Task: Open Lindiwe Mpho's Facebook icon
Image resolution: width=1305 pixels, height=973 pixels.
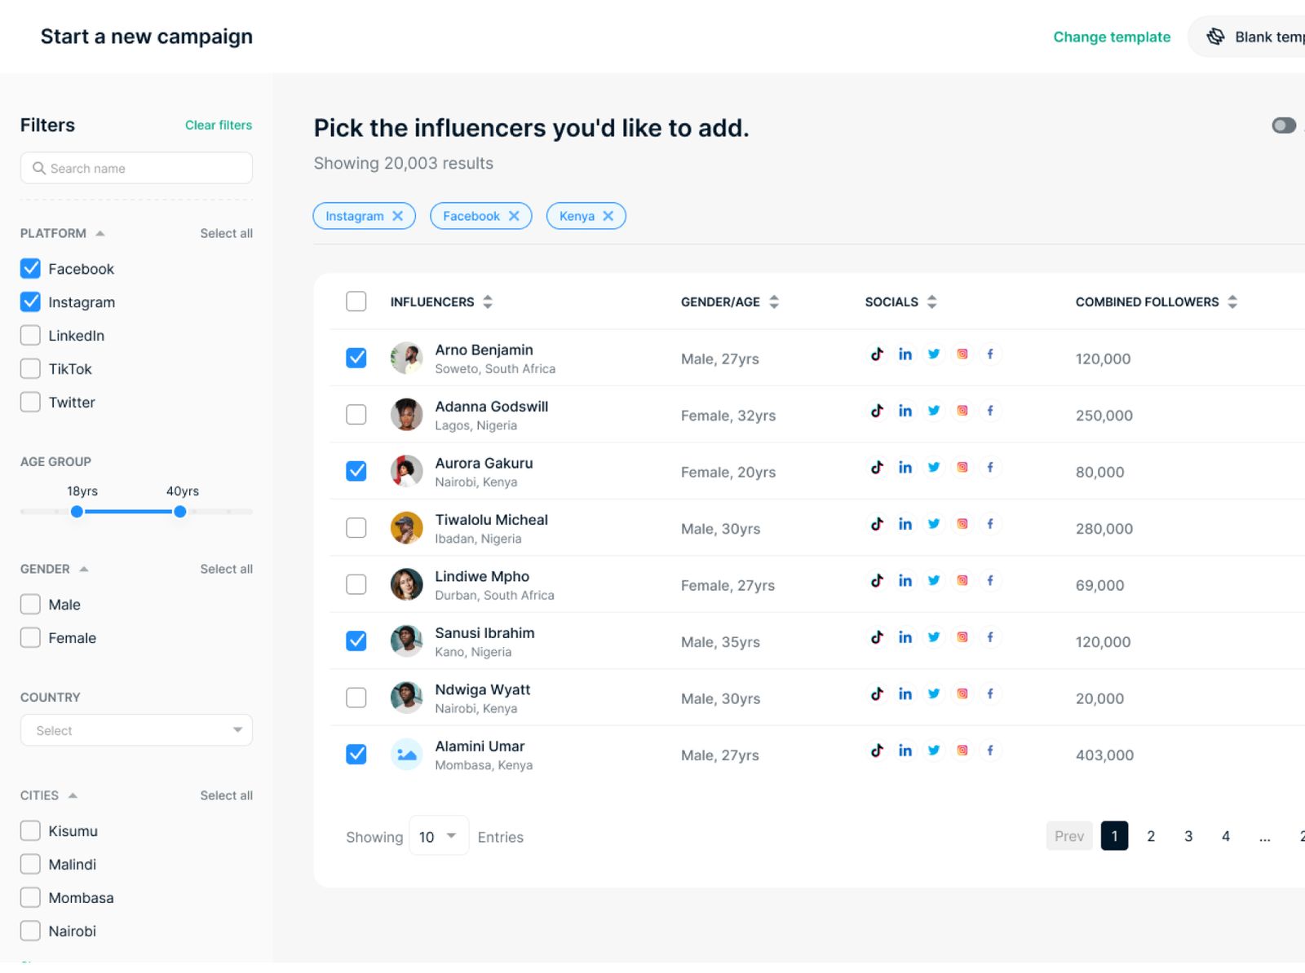Action: point(990,580)
